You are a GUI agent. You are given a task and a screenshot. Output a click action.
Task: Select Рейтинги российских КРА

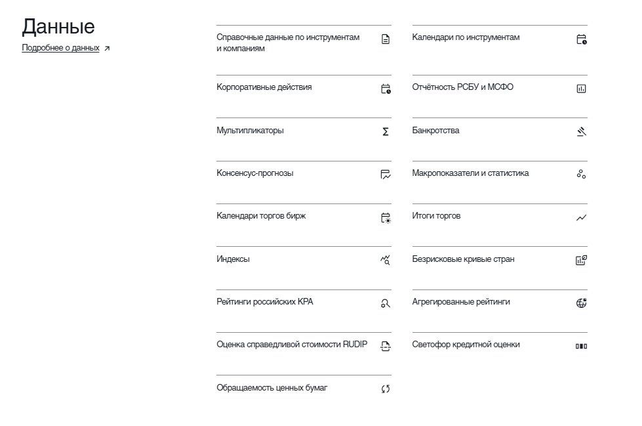304,311
